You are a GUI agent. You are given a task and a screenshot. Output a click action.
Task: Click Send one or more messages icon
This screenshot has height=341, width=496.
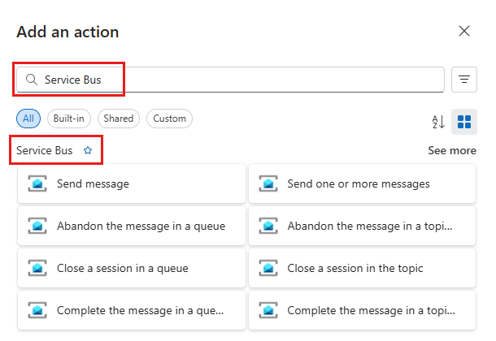(268, 184)
